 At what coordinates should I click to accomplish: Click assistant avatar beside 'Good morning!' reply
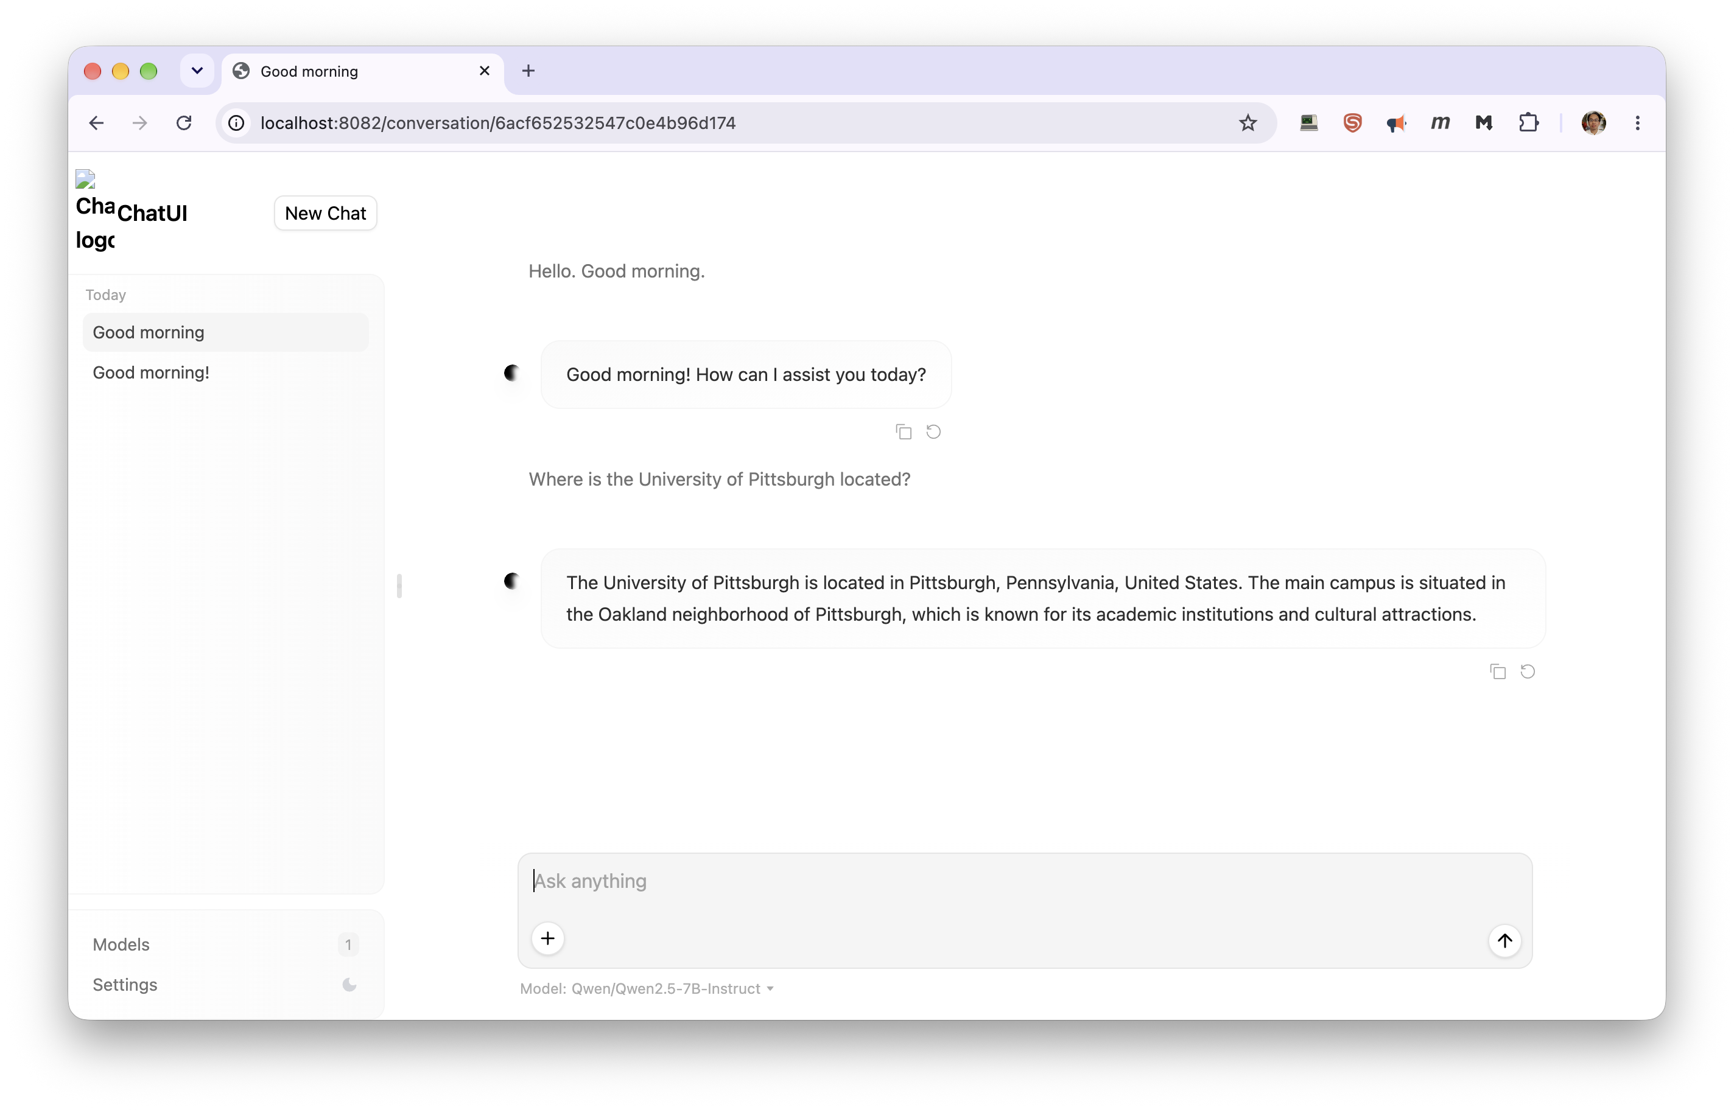512,372
